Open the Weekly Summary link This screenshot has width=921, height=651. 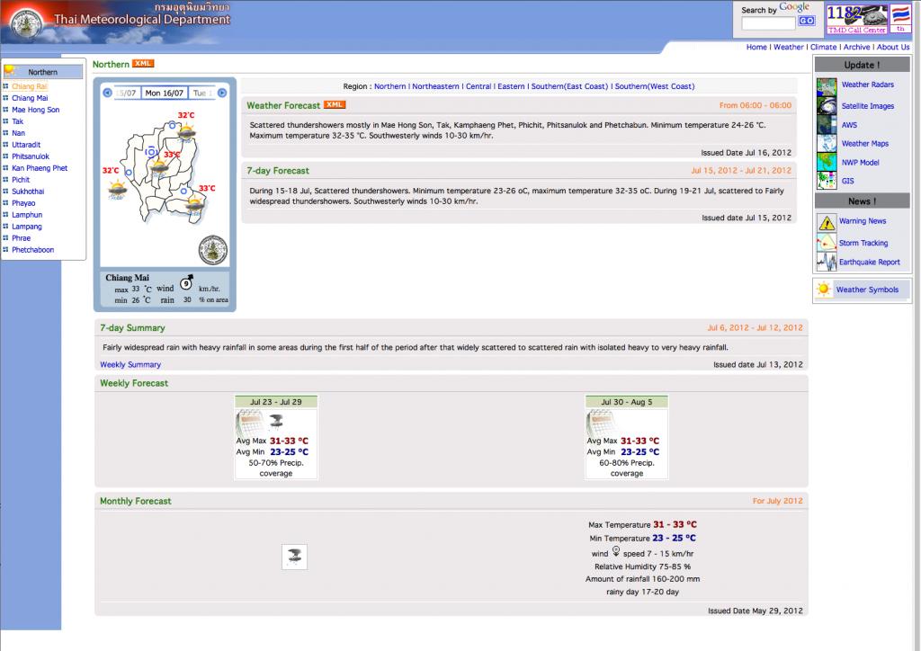tap(130, 364)
